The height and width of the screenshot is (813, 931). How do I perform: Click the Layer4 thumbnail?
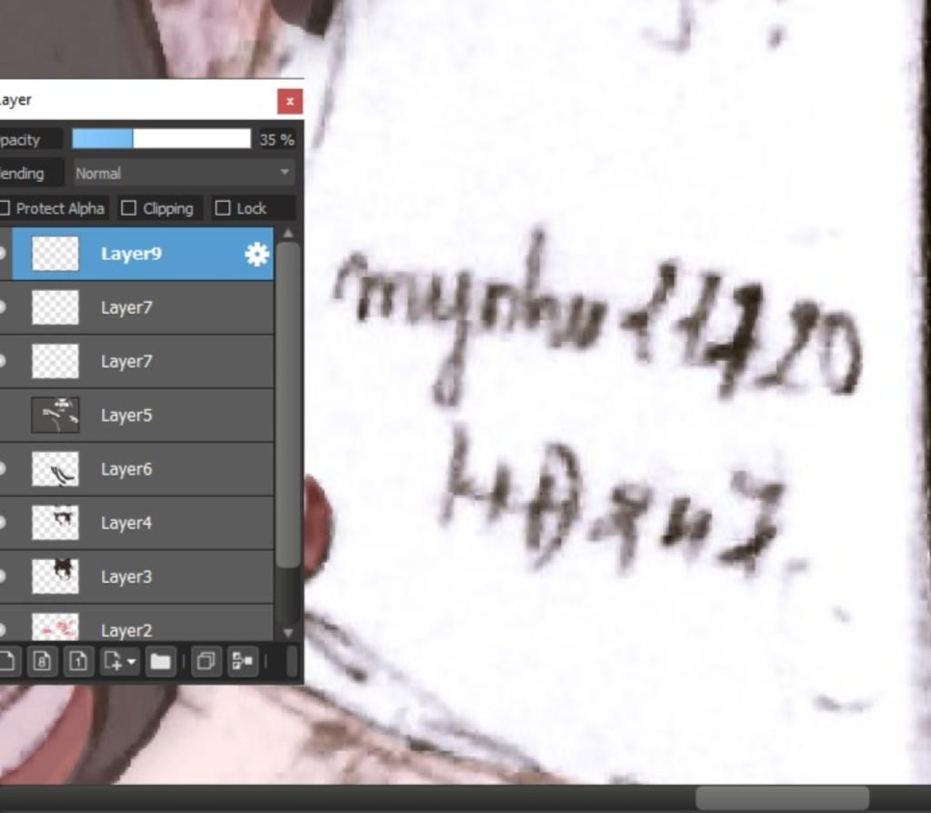click(x=55, y=523)
